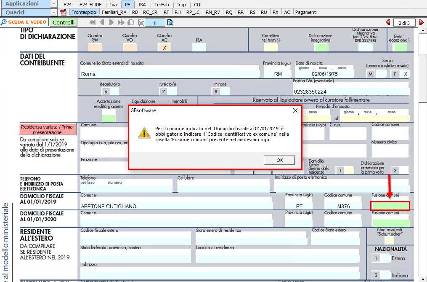Click the module number field showing 1
The image size is (427, 282).
point(155,23)
